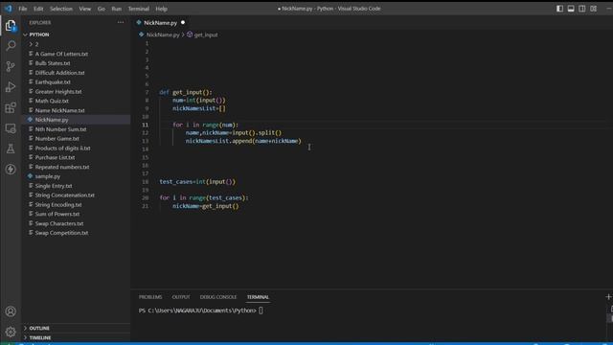Open String Encoding.txt file
613x345 pixels.
[x=58, y=204]
